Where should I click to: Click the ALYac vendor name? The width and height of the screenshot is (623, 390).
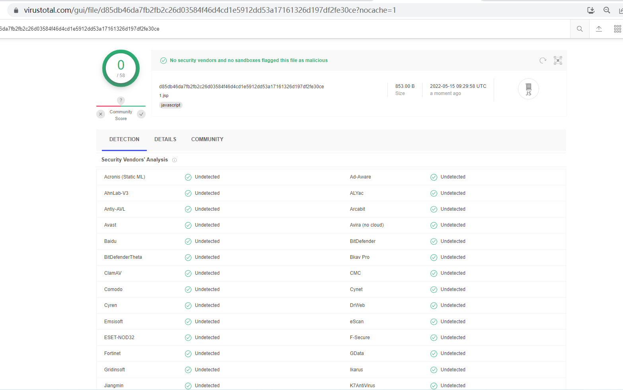[356, 193]
